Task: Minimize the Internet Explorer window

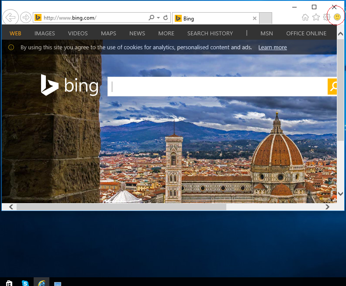Action: 294,7
